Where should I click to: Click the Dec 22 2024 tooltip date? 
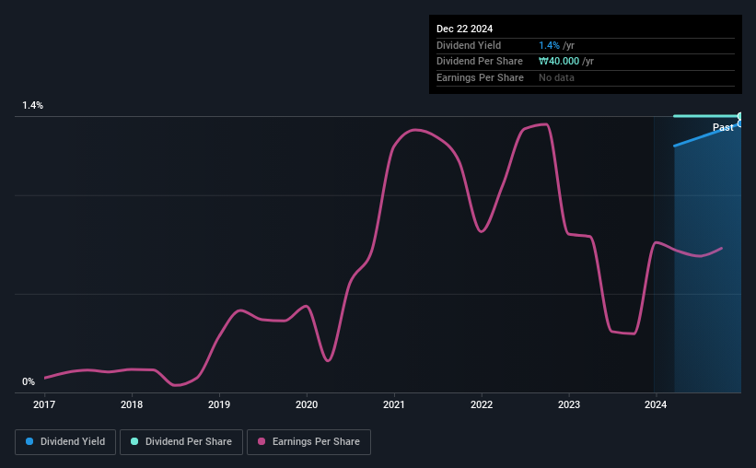[x=464, y=29]
